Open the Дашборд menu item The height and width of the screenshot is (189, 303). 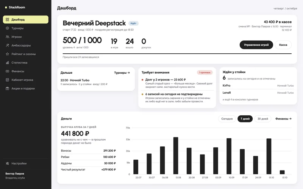pos(26,20)
